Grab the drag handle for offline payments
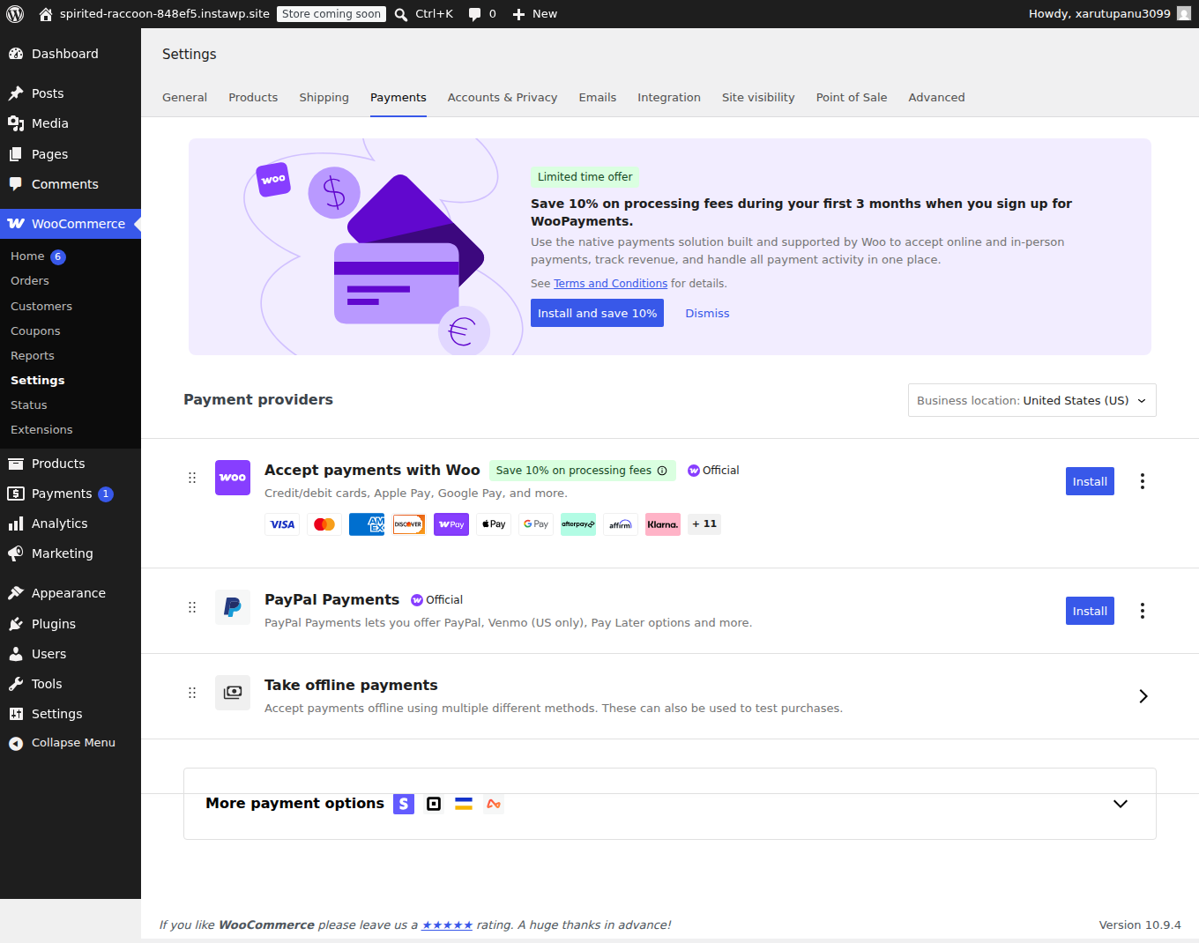Viewport: 1199px width, 943px height. 192,693
